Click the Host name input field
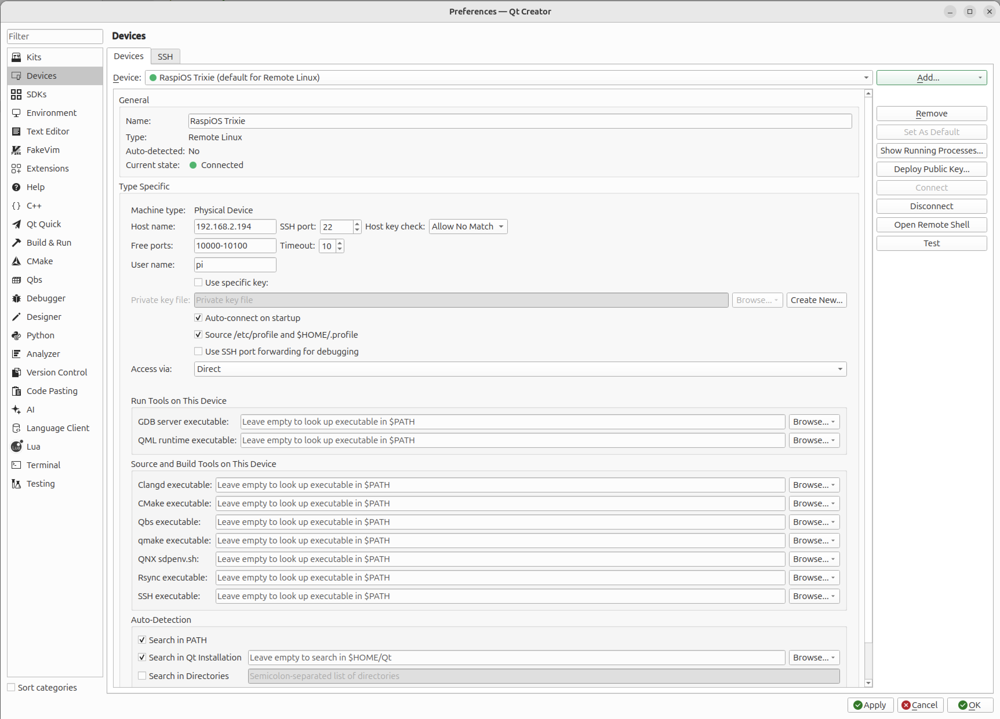The width and height of the screenshot is (1000, 719). (234, 226)
